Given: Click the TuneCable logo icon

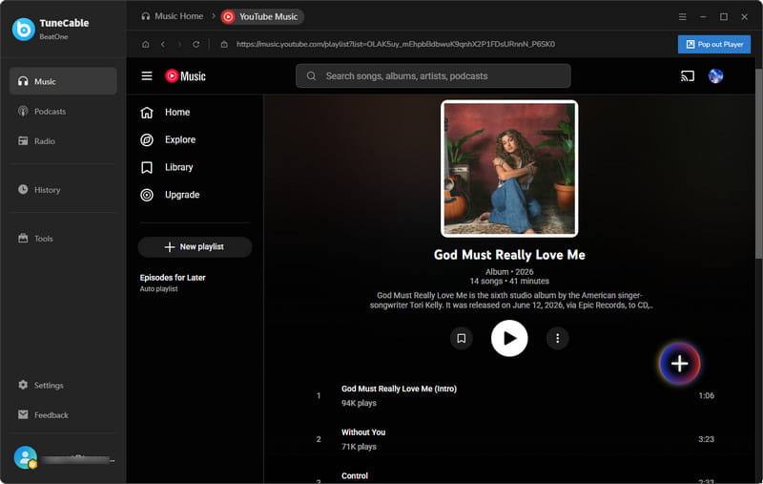Looking at the screenshot, I should pyautogui.click(x=23, y=30).
